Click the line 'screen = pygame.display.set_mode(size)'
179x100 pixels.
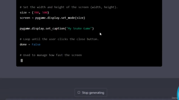pyautogui.click(x=52, y=18)
